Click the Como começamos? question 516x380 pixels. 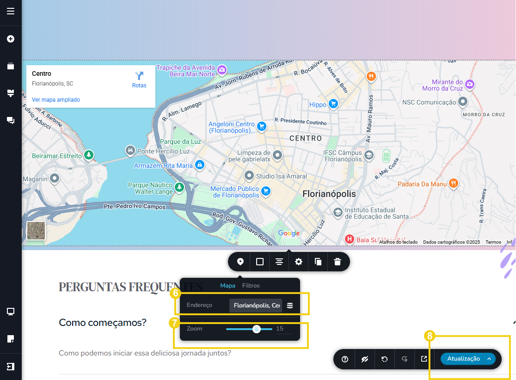tap(103, 323)
